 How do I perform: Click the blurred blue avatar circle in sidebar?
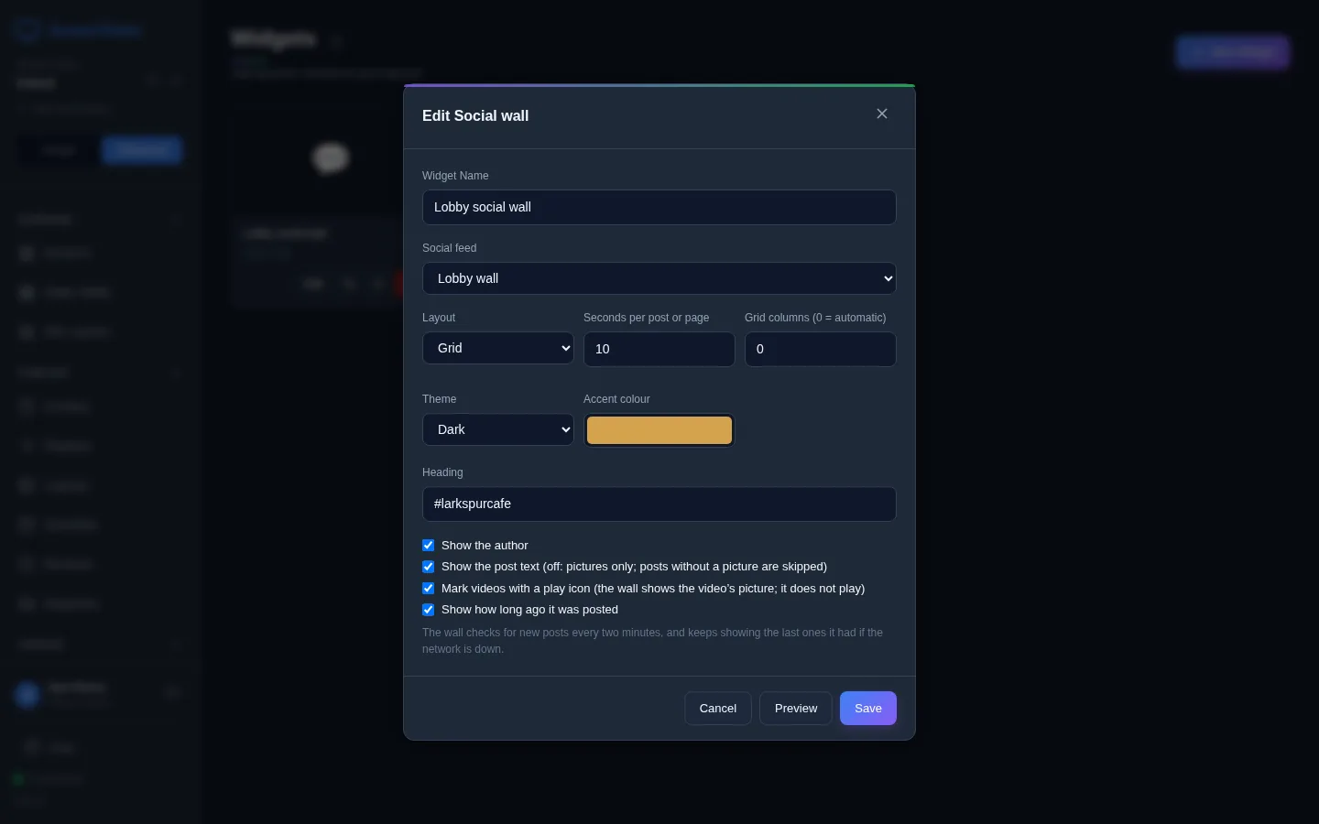(x=27, y=695)
